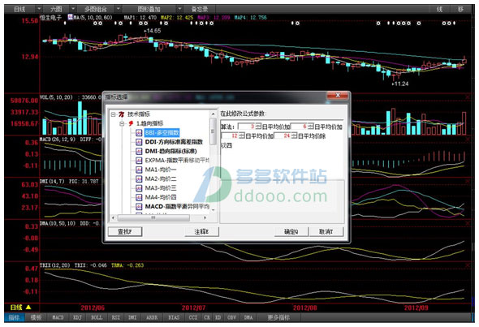Click tree horizontal scroll-right arrow
This screenshot has width=479, height=327.
pos(205,217)
